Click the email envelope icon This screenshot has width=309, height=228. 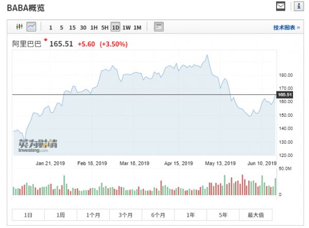click(280, 6)
